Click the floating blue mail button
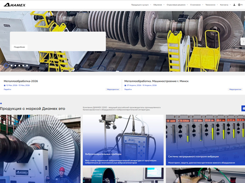Image resolution: width=245 pixels, height=183 pixels. [x=244, y=108]
